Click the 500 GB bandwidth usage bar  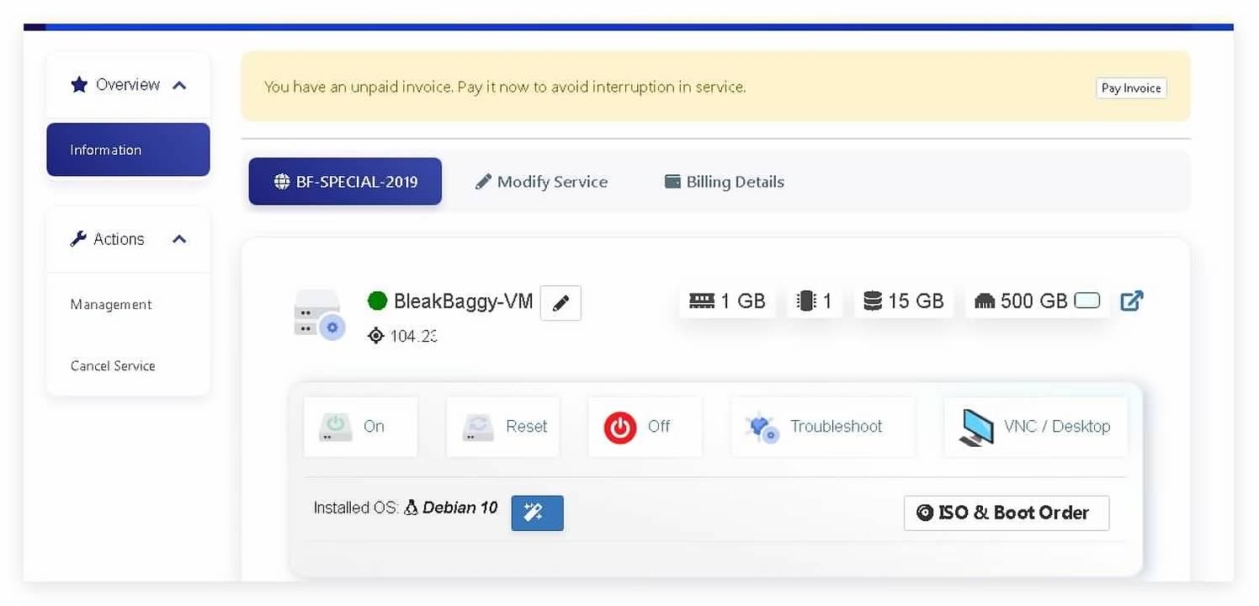coord(1087,300)
